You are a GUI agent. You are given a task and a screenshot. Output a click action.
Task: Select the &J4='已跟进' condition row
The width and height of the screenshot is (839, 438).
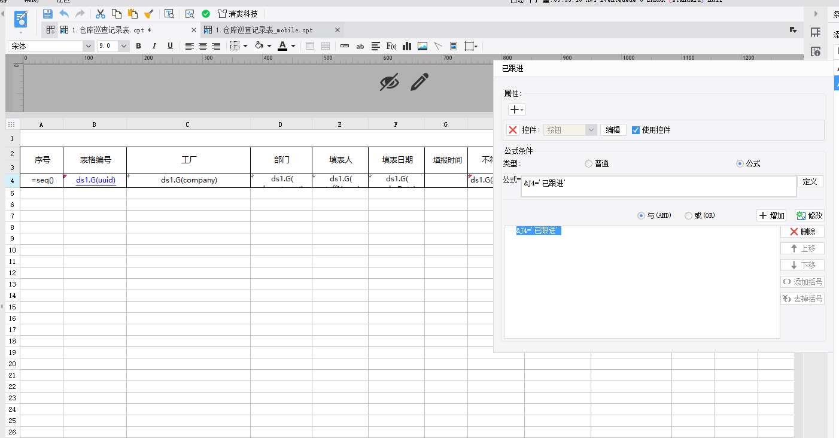click(539, 231)
